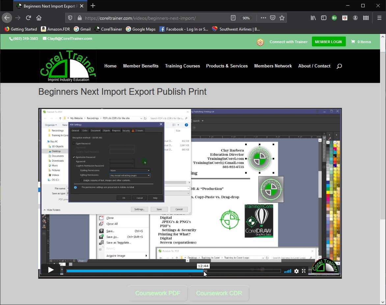Click the scrollbar down arrow at the page bottom
Image resolution: width=386 pixels, height=305 pixels.
383,302
